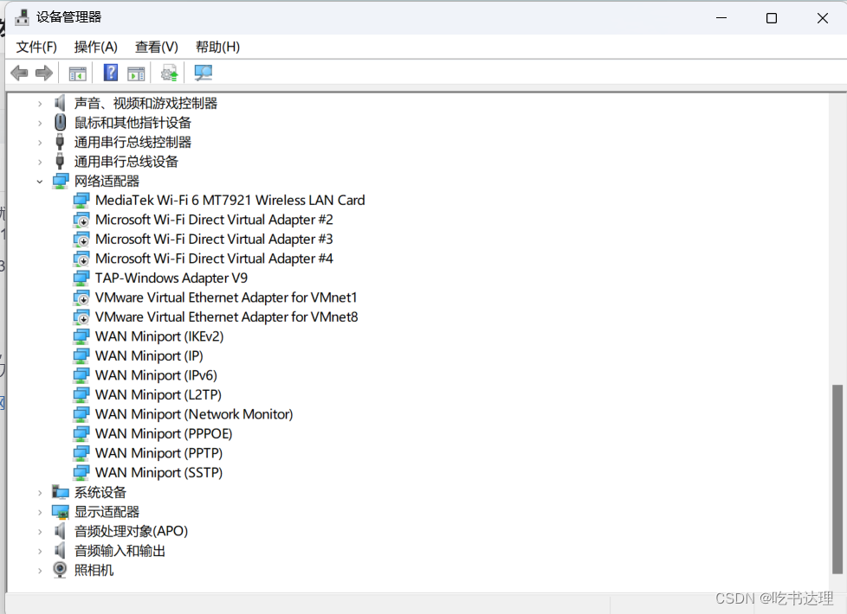Select VMware Virtual Ethernet Adapter for VMnet8
847x614 pixels.
(x=226, y=317)
